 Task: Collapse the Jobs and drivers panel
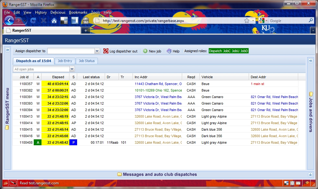pyautogui.click(x=310, y=61)
